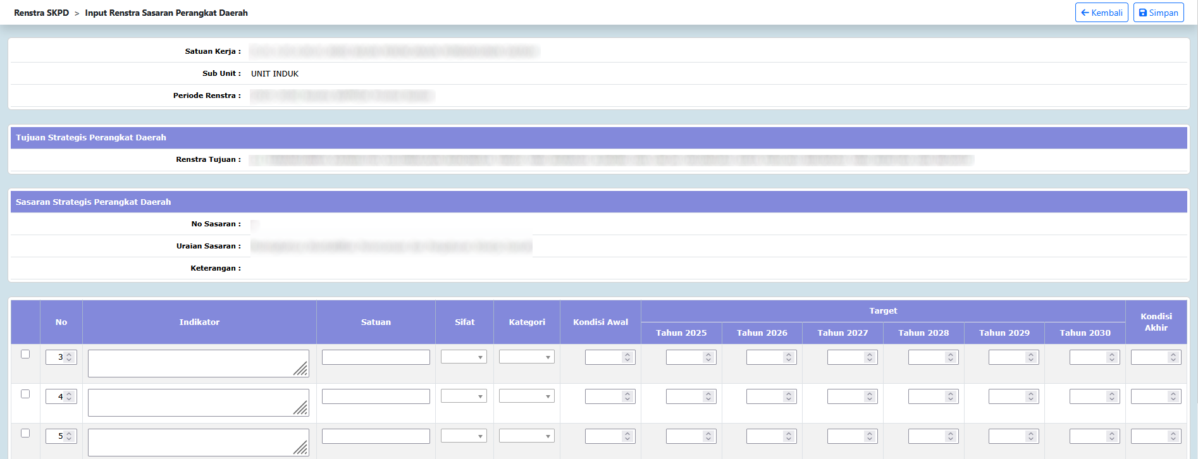Screen dimensions: 1198x459
Task: Click the Satuan input field in row 4
Action: 376,396
